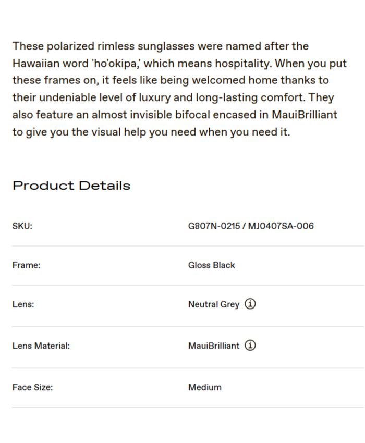365x443 pixels.
Task: Select the Face Size label
Action: [33, 387]
